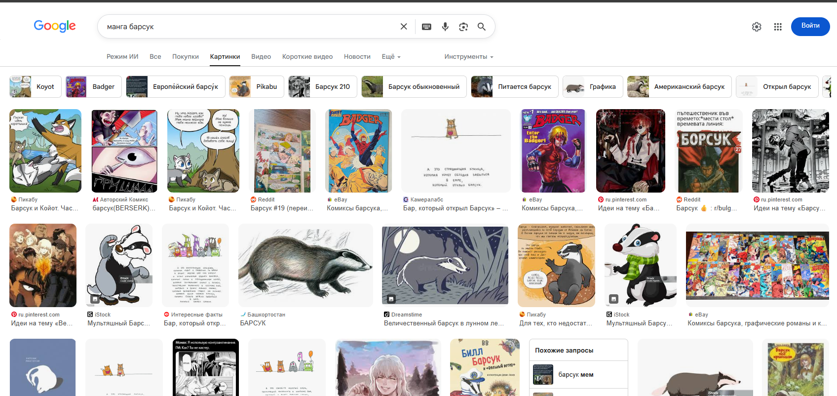This screenshot has height=396, width=837.
Task: Apply the Открыл барсук filter chip
Action: point(777,87)
